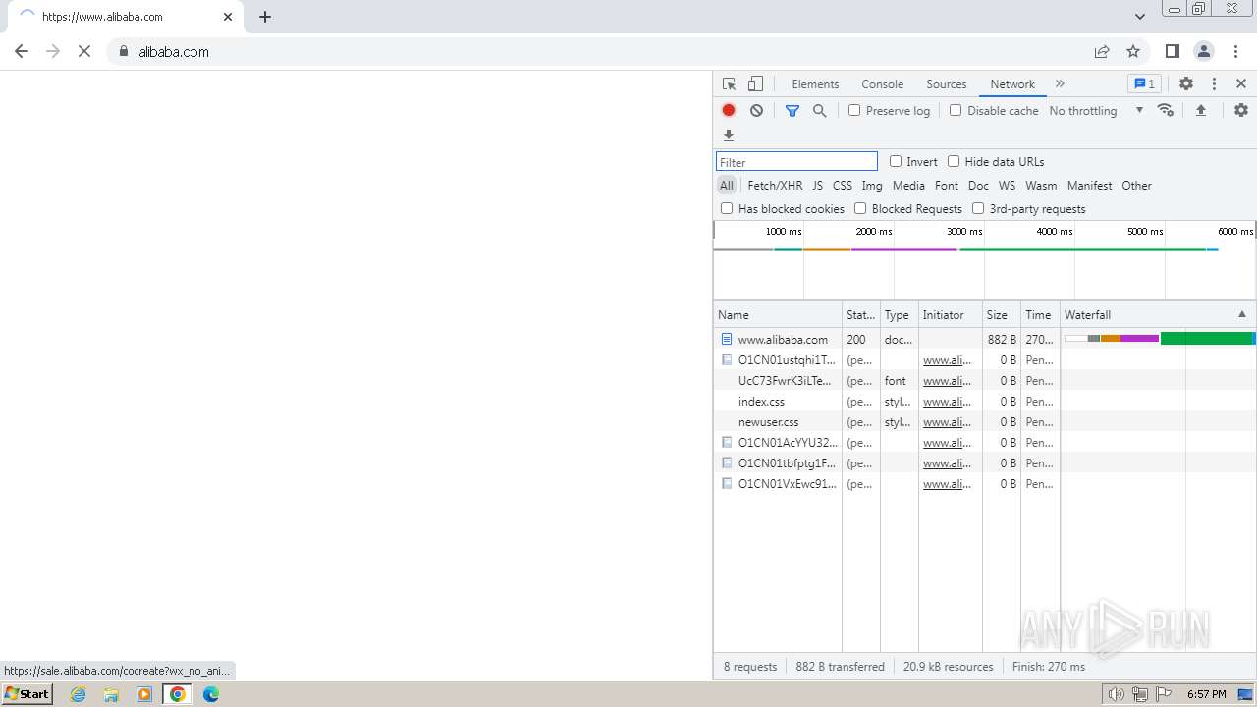The height and width of the screenshot is (707, 1257).
Task: Toggle the network filter funnel icon
Action: (x=792, y=111)
